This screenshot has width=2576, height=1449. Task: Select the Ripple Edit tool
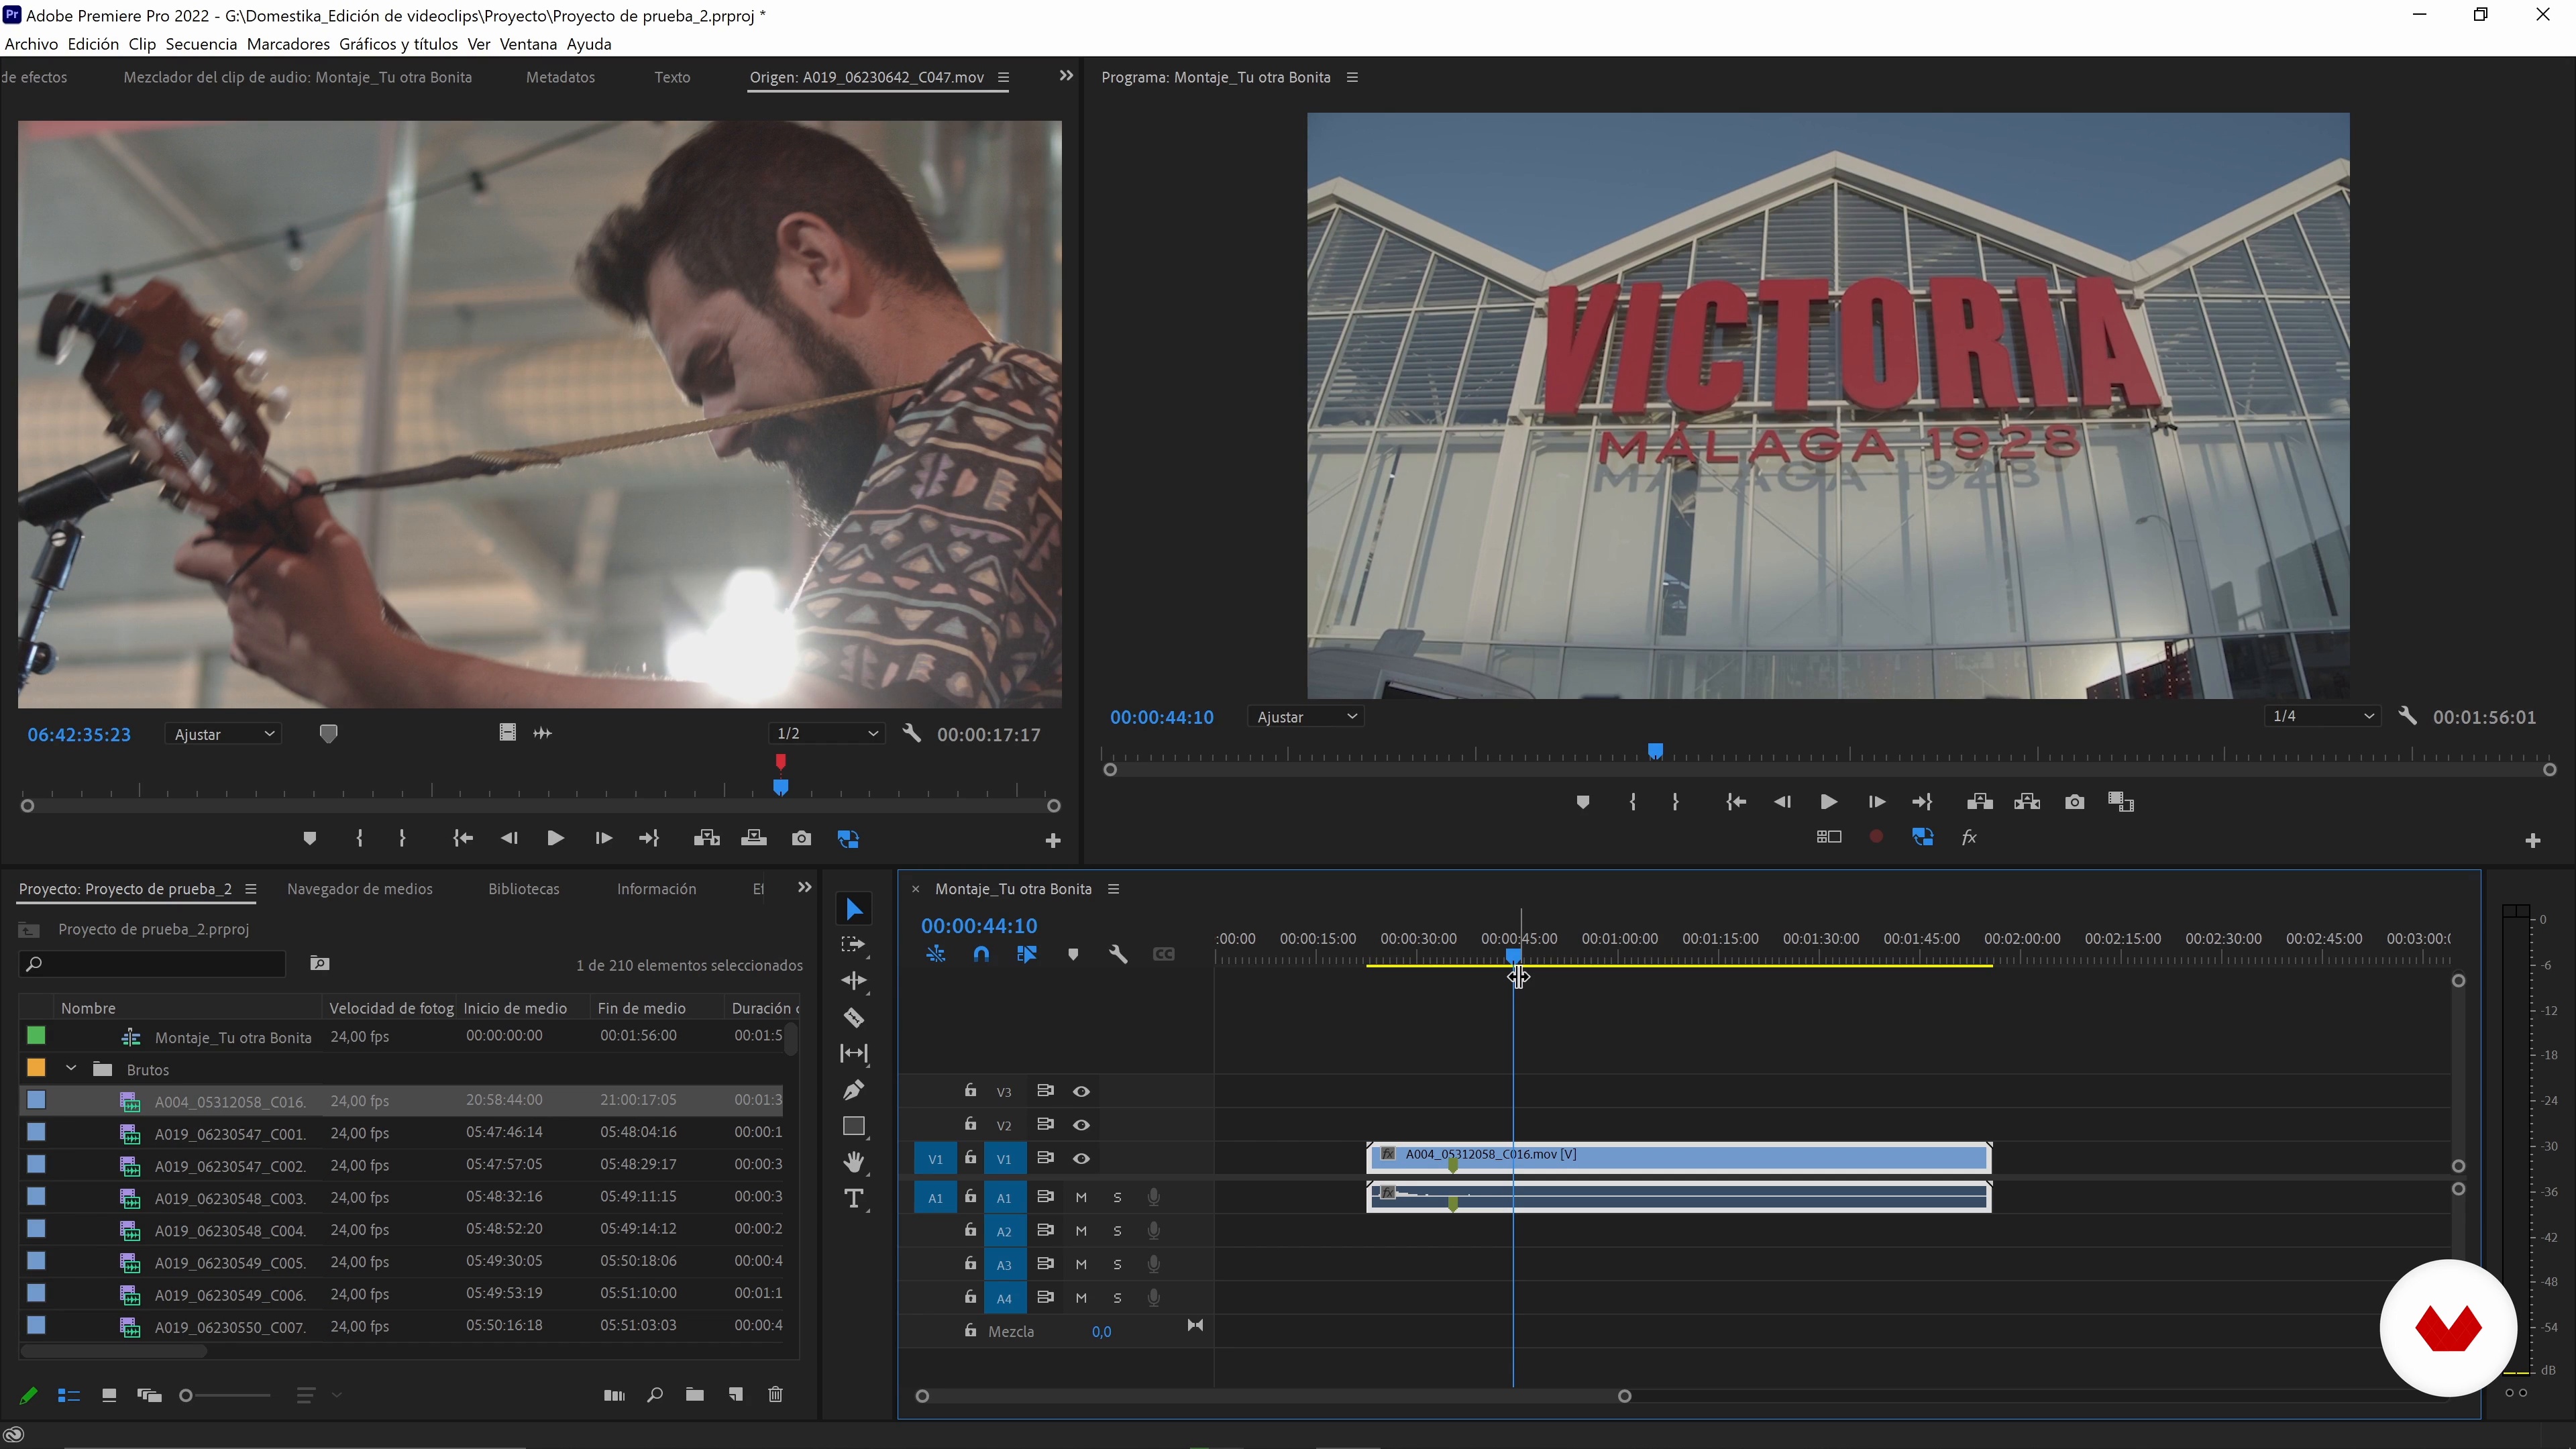coord(853,981)
